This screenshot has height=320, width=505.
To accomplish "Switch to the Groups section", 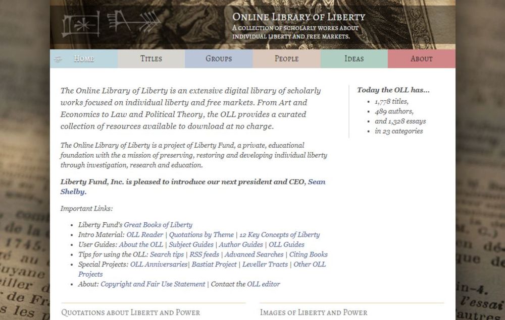I will click(x=218, y=58).
